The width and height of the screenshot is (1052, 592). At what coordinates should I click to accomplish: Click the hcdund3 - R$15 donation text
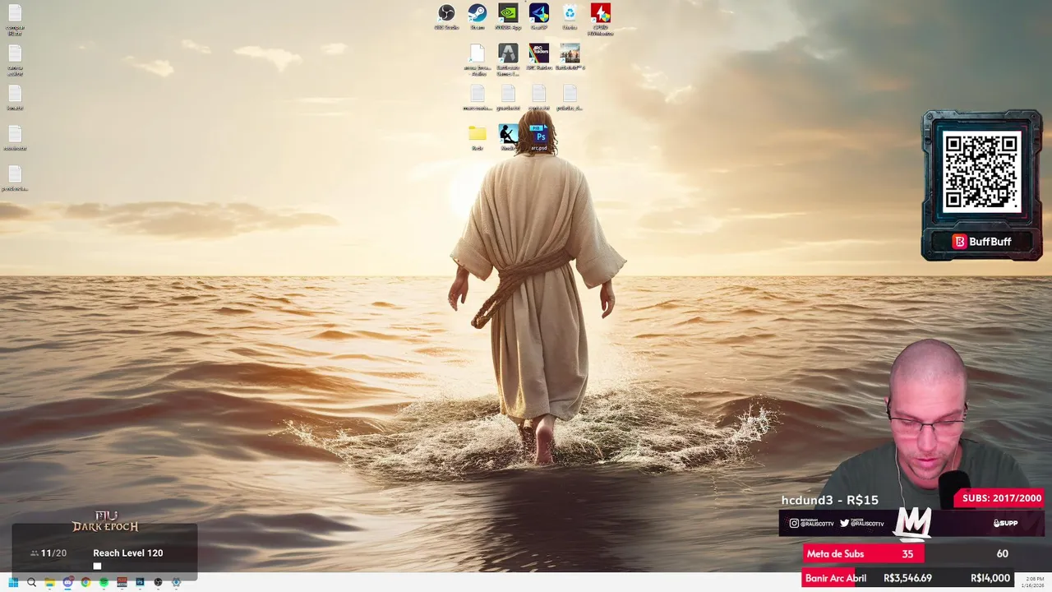(x=830, y=500)
